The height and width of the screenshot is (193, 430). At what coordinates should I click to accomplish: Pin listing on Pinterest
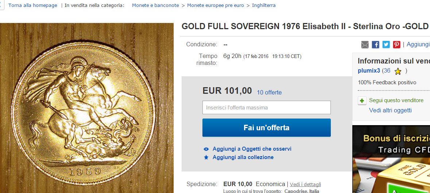[x=396, y=45]
